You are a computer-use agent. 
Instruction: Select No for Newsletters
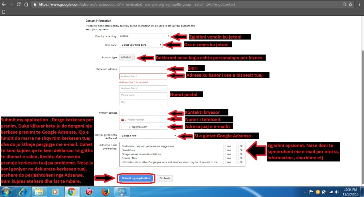[237, 150]
